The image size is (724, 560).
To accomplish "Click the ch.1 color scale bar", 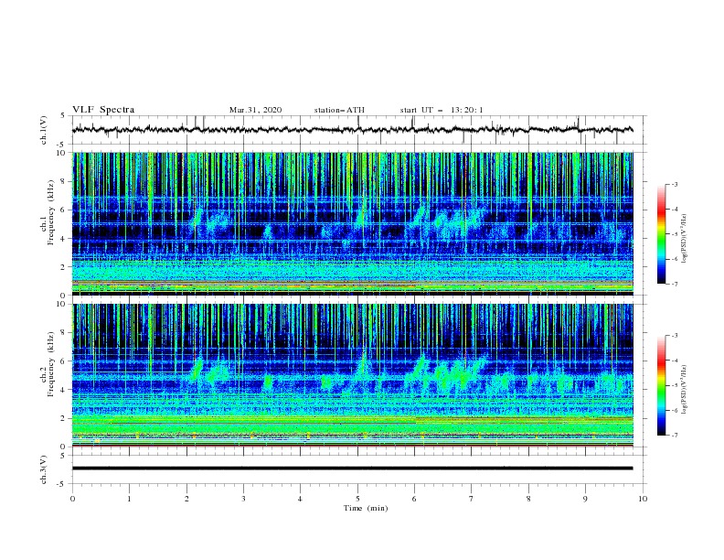I will 661,233.
